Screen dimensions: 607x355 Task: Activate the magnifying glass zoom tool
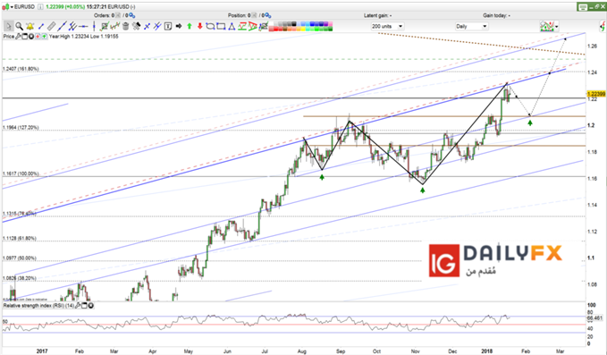pos(20,26)
